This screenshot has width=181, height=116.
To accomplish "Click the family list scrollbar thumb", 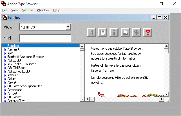I will coord(82,50).
